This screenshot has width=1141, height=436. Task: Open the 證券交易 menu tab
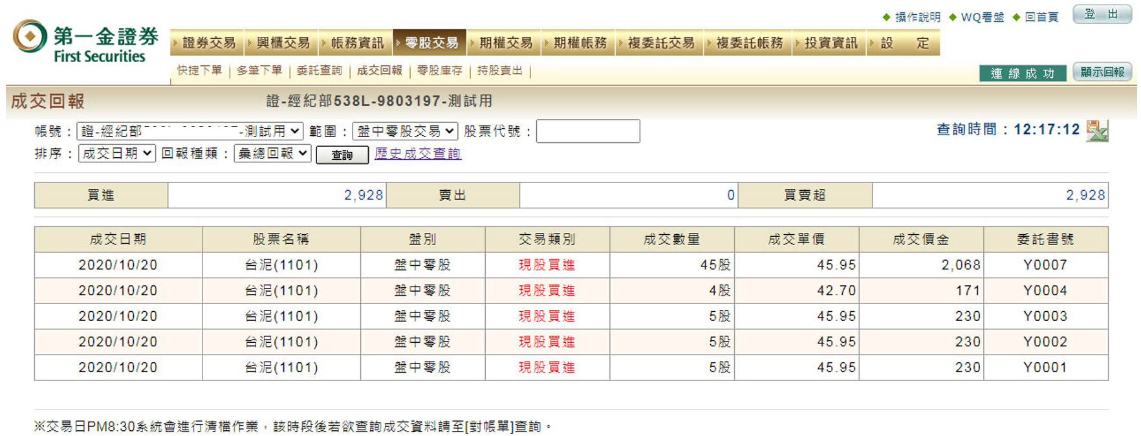pos(208,43)
